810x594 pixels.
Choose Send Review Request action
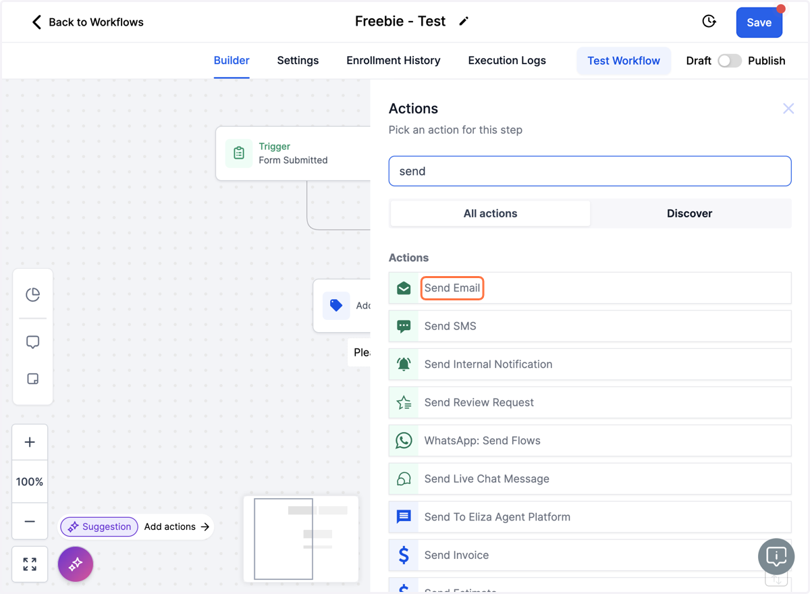pos(590,403)
